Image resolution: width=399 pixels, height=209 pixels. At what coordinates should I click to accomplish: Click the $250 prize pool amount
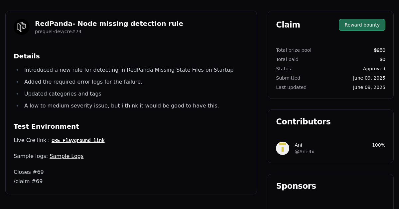pyautogui.click(x=379, y=50)
